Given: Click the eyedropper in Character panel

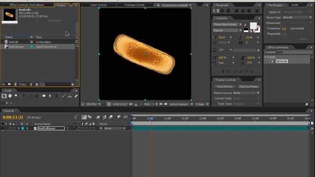Looking at the screenshot, I should coord(245,25).
